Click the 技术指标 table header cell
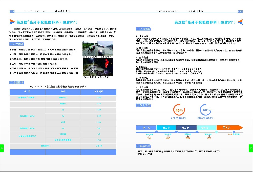253x172 pixels. coord(99,92)
